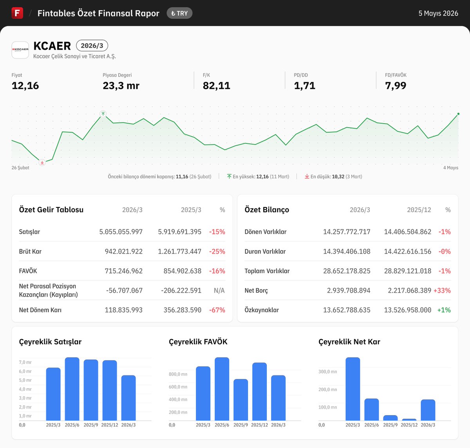The height and width of the screenshot is (448, 470).
Task: Click Net Dönem Karı value 118.835.993
Action: [x=124, y=310]
